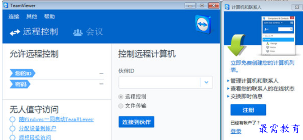
Task: Click the 管理计算机和联系人 text
Action: pos(254,81)
